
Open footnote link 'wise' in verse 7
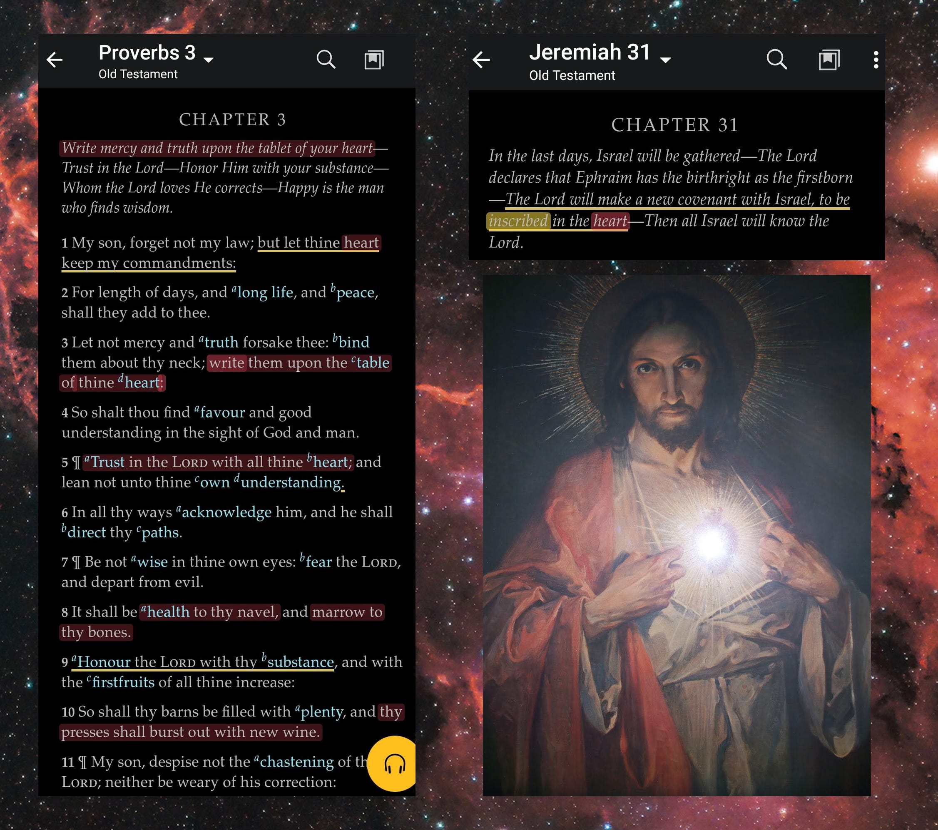point(149,562)
